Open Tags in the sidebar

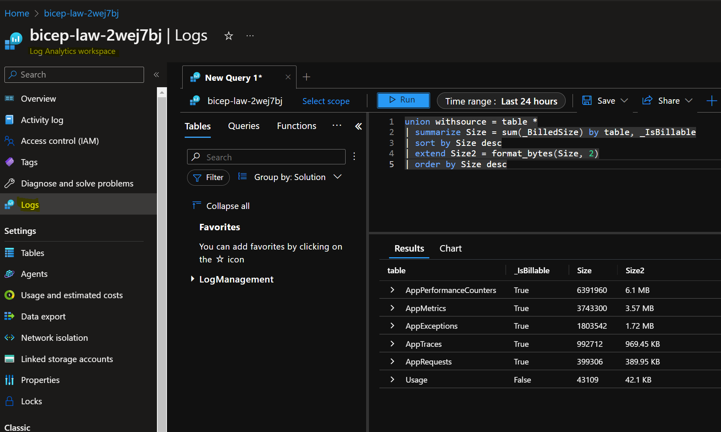pos(29,162)
